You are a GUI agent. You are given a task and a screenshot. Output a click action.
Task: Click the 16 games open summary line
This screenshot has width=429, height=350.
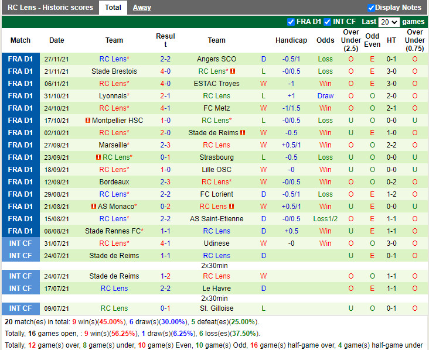(132, 334)
